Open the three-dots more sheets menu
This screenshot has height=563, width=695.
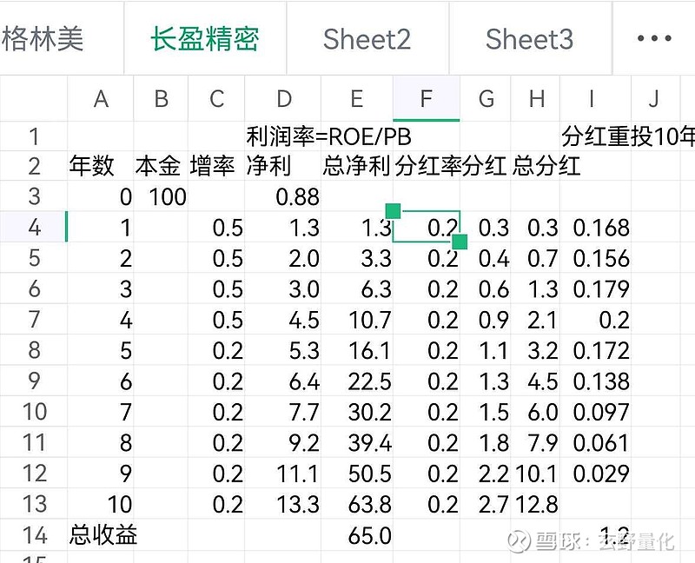tap(654, 39)
